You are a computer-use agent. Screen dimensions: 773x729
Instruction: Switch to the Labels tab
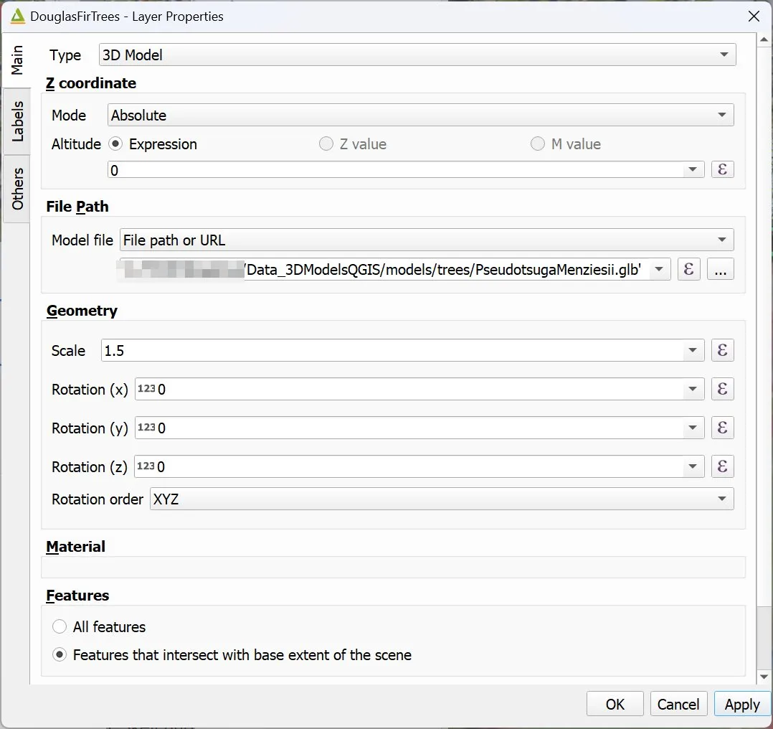[16, 121]
